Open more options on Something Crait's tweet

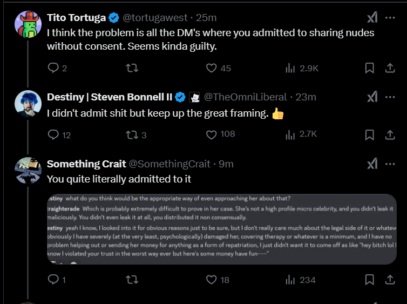click(390, 164)
